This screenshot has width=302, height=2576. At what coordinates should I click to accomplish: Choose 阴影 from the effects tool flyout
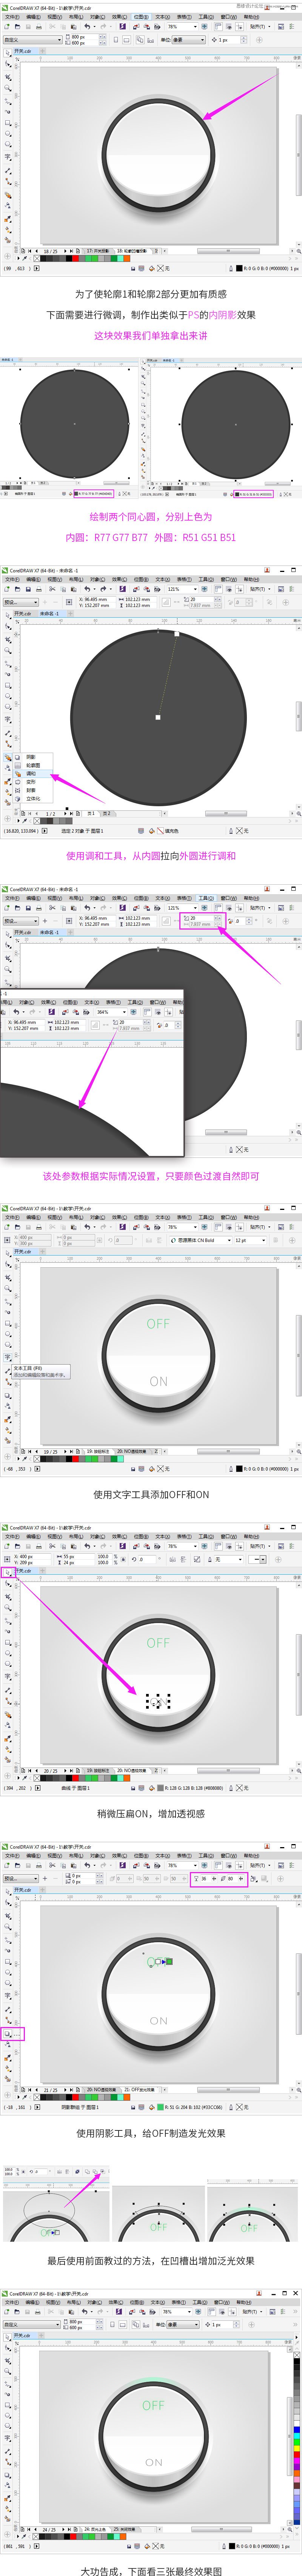click(x=31, y=757)
